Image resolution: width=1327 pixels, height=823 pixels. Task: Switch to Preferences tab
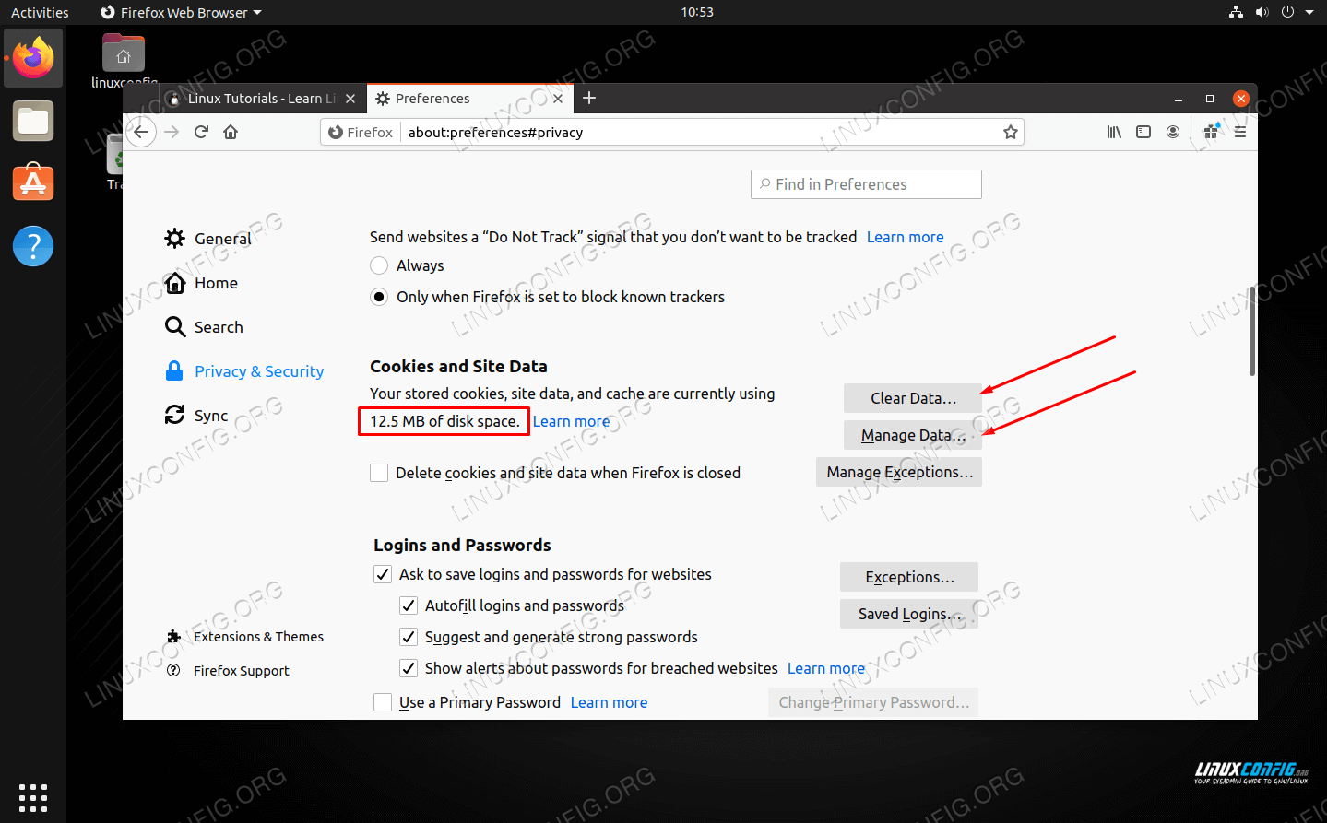click(469, 99)
